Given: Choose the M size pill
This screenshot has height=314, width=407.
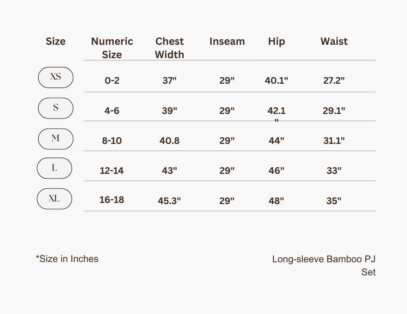Looking at the screenshot, I should (56, 139).
